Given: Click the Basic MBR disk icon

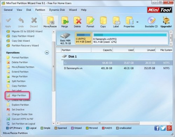Looking at the screenshot, I should point(65,36).
